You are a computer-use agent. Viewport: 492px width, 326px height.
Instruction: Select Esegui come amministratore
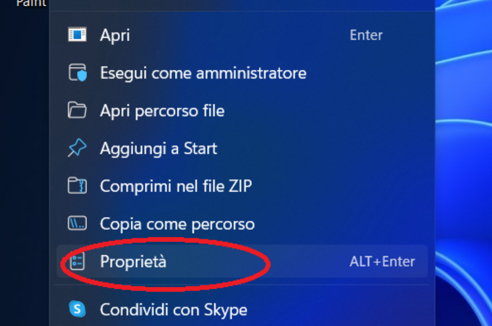203,73
